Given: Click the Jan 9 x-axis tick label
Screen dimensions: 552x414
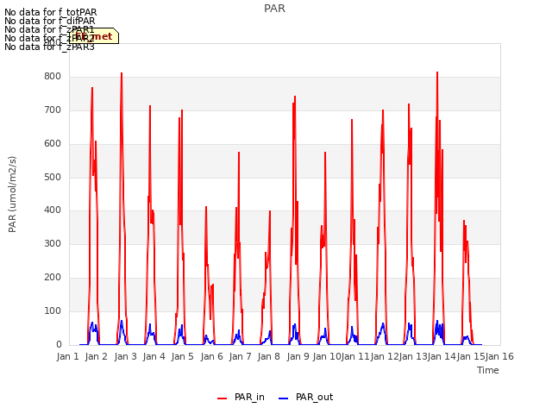Looking at the screenshot, I should click(298, 356).
